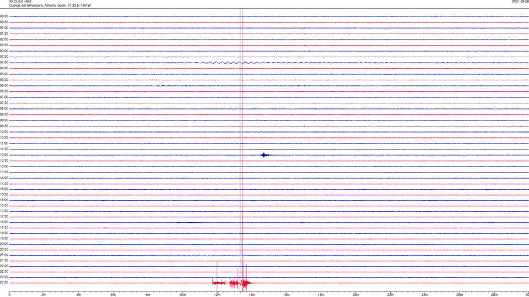Click the 18:00 time row label
Screen dimensions: 529x297
pyautogui.click(x=4, y=222)
